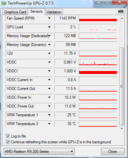Expand the VRM Temperature 1 dropdown arrow
The width and height of the screenshot is (128, 158).
pyautogui.click(x=49, y=115)
